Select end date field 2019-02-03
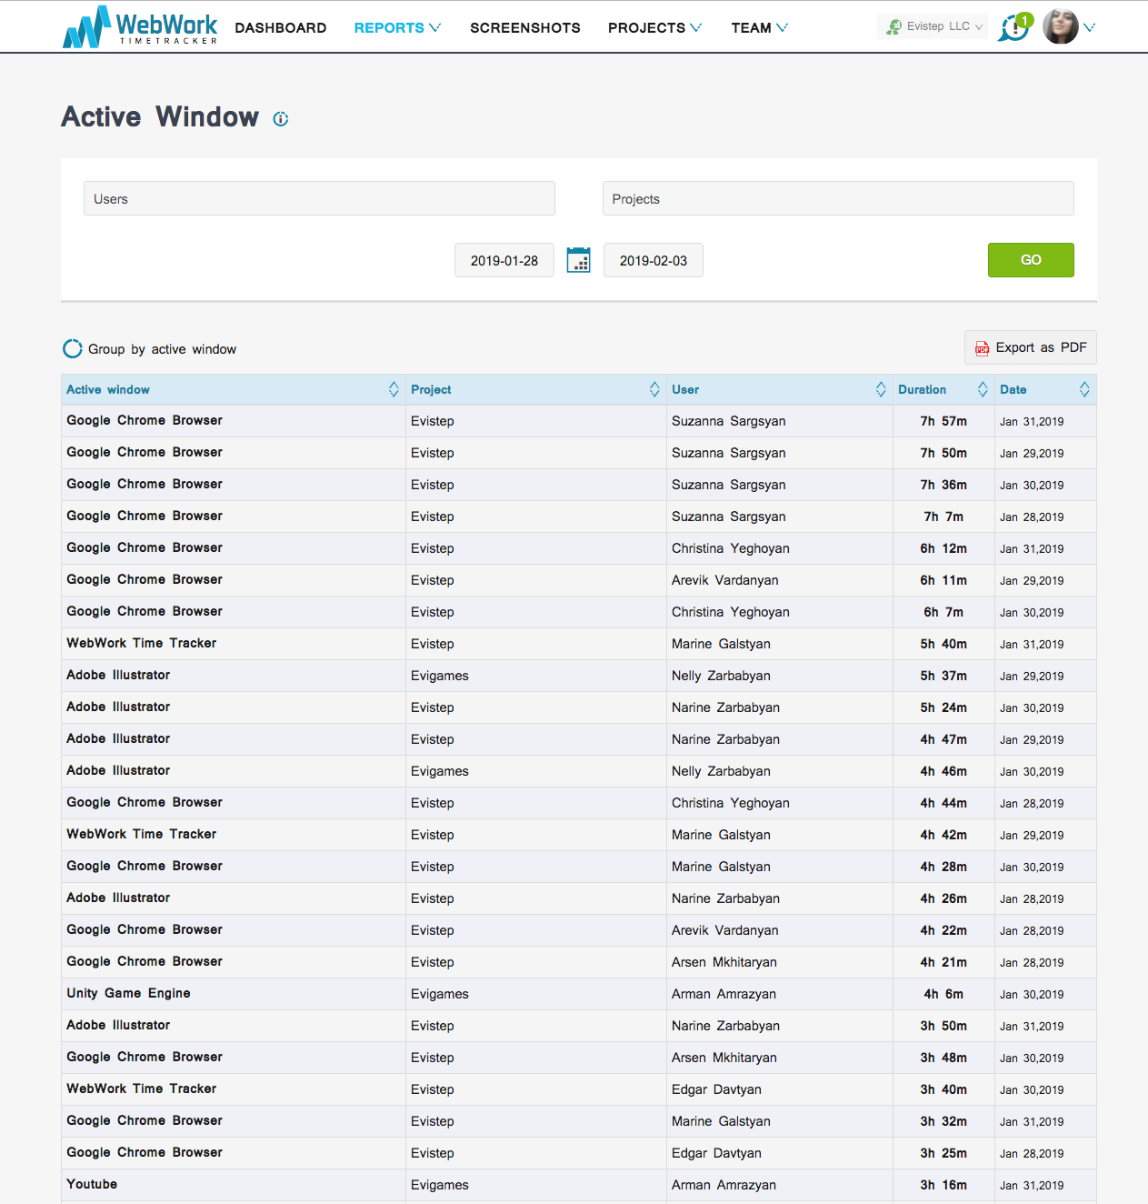The height and width of the screenshot is (1204, 1148). click(654, 260)
